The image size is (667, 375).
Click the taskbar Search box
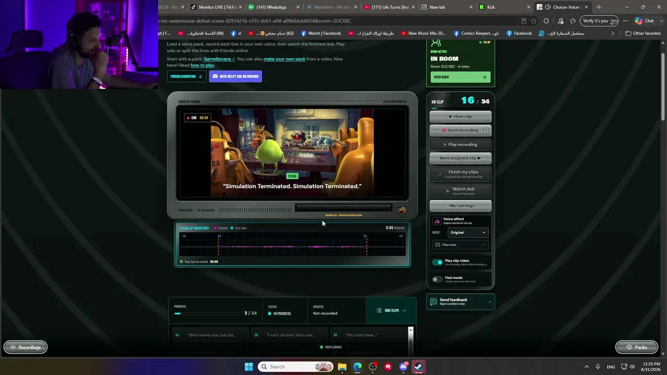[295, 367]
